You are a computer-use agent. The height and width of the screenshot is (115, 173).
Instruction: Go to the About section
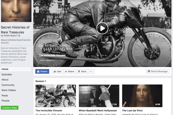tap(5, 80)
